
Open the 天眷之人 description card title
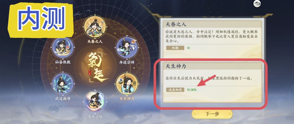[x=176, y=24]
